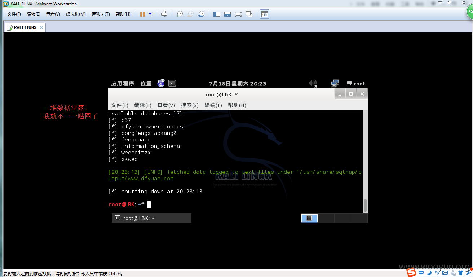
Task: Click the terminal's vertical scrollbar thumb
Action: coord(365,206)
